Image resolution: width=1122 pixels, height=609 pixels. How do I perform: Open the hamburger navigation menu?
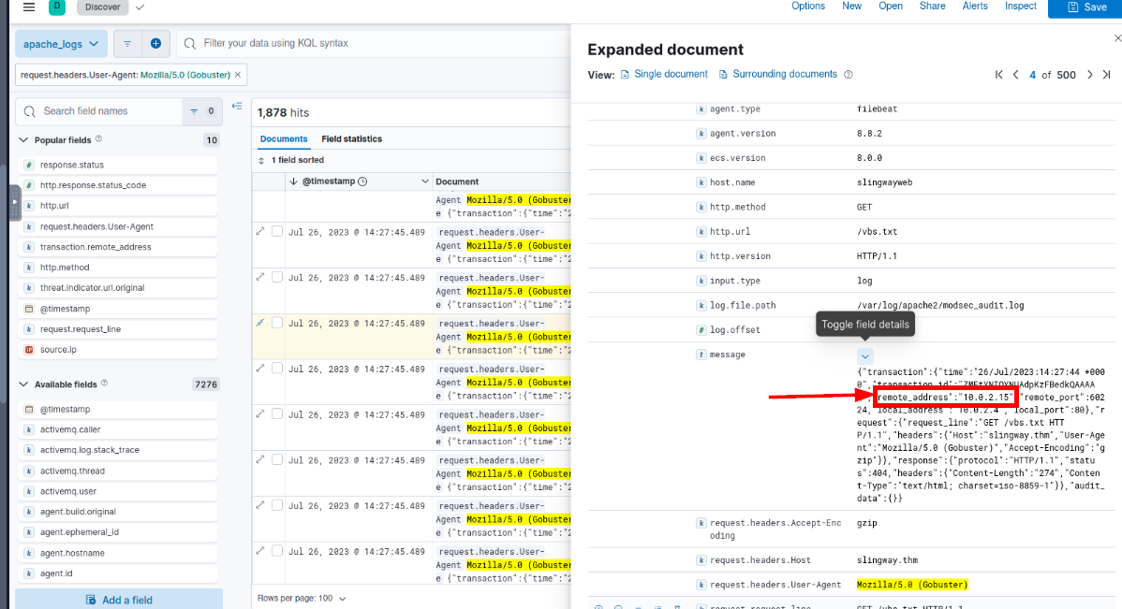click(29, 7)
